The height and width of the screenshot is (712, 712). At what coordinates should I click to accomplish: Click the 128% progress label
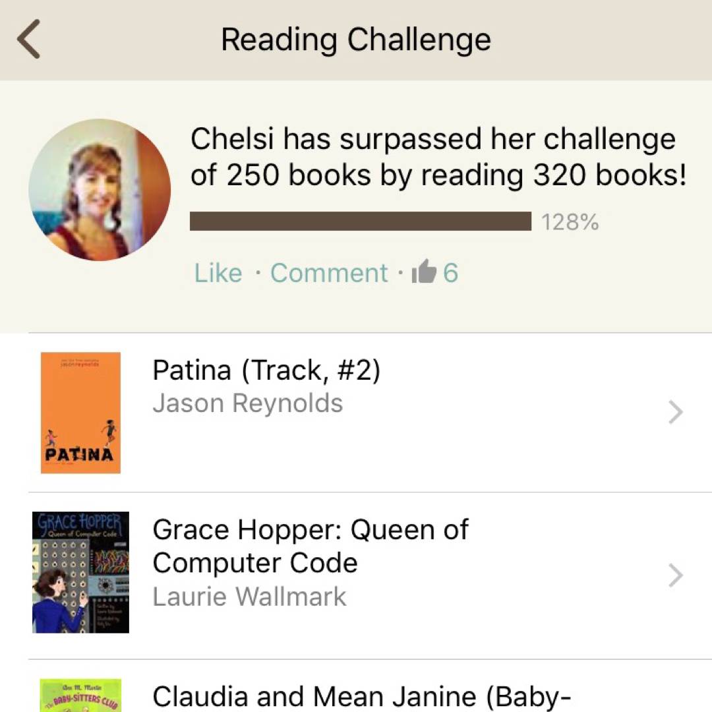click(x=570, y=223)
